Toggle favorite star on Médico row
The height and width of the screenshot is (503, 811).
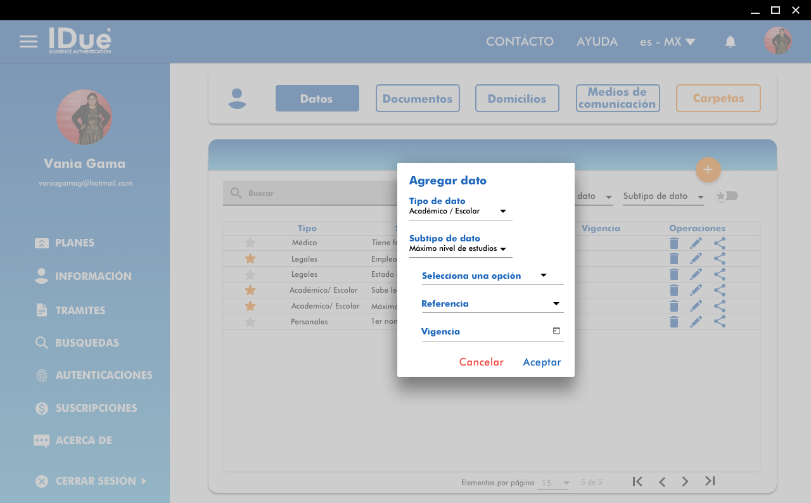pos(250,243)
